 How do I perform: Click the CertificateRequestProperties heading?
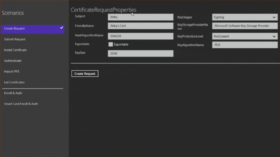(x=103, y=10)
